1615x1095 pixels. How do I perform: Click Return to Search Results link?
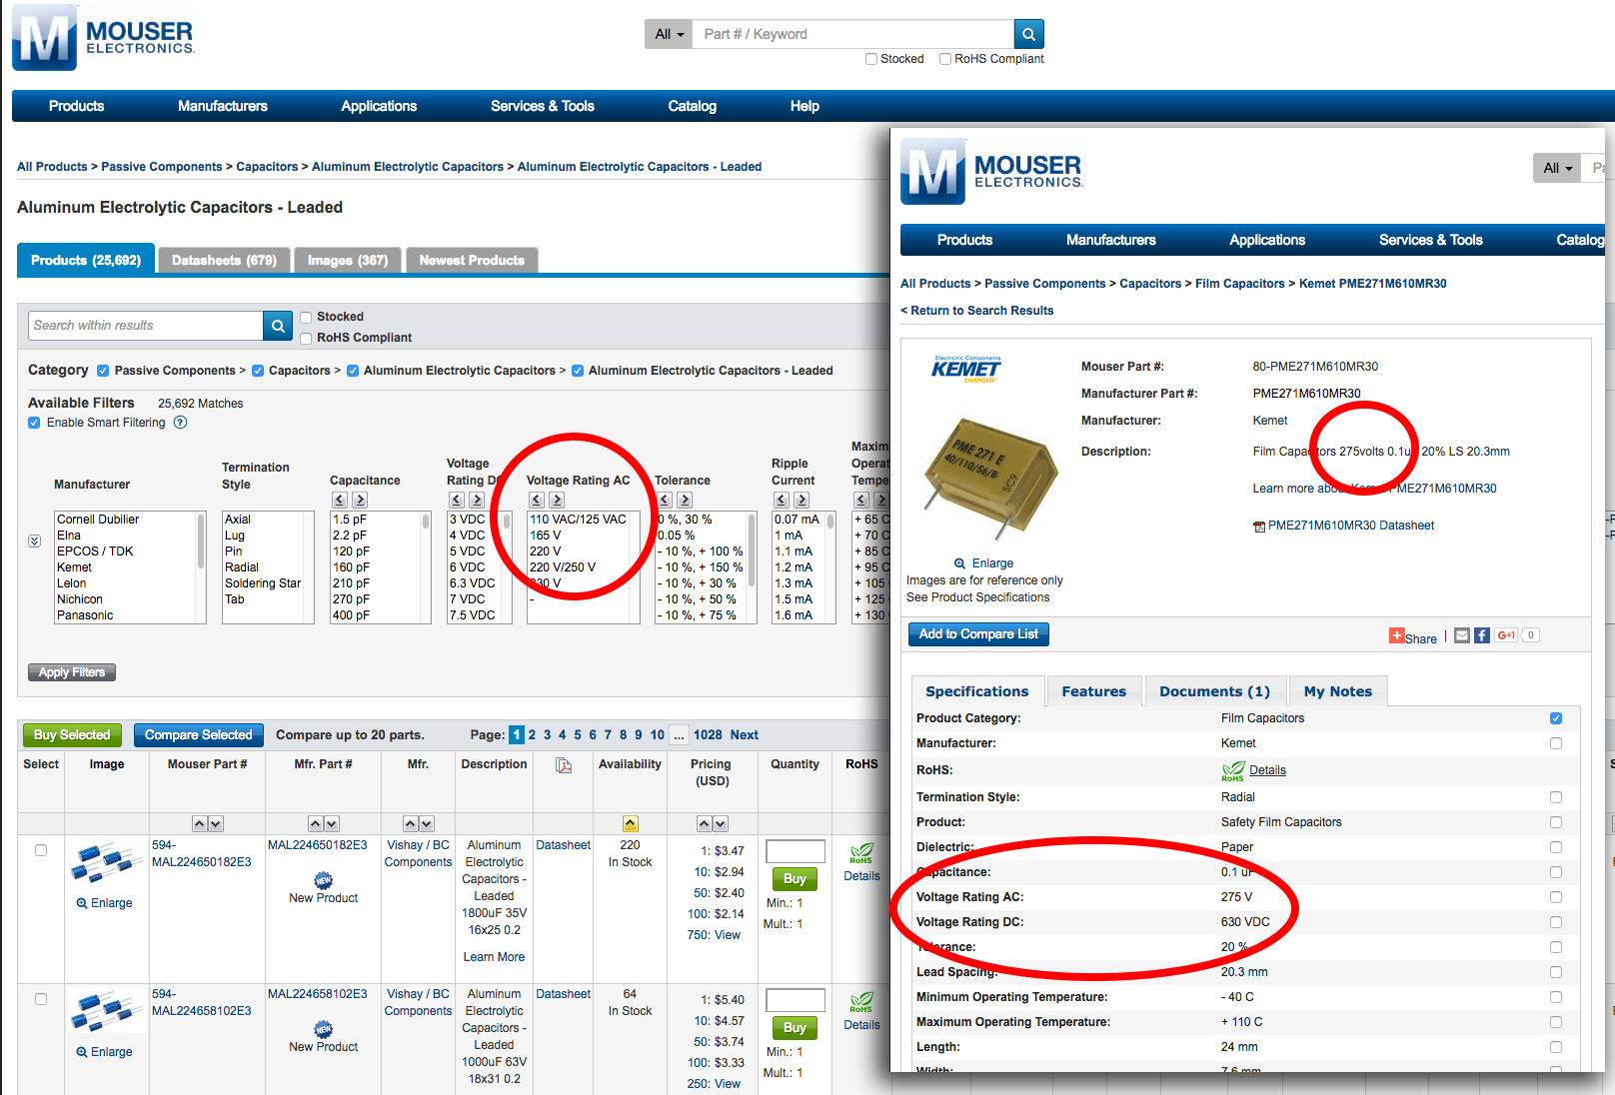point(977,311)
